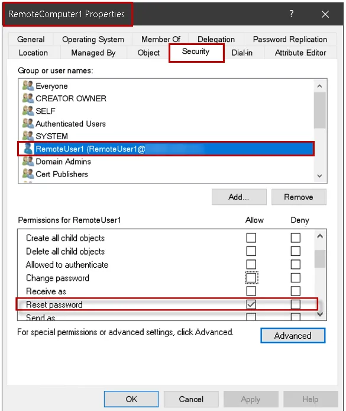The width and height of the screenshot is (346, 411).
Task: Enable Allow for Allowed to authenticate
Action: (251, 265)
